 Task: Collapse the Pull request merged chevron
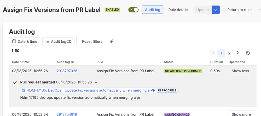pos(96,82)
